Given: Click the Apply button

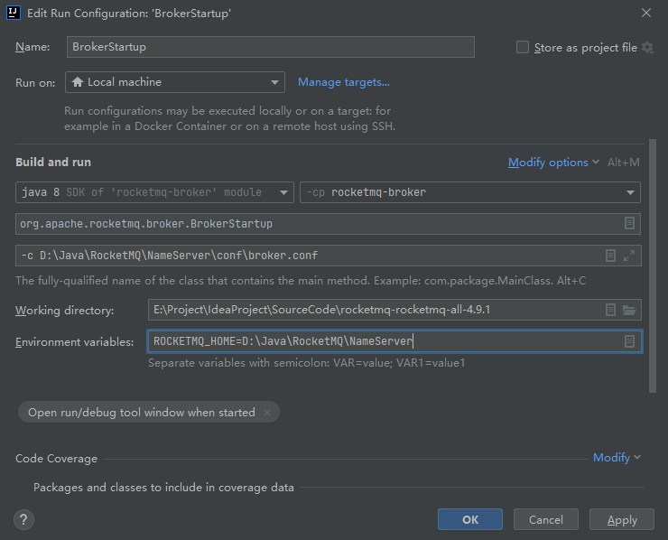Looking at the screenshot, I should 621,519.
